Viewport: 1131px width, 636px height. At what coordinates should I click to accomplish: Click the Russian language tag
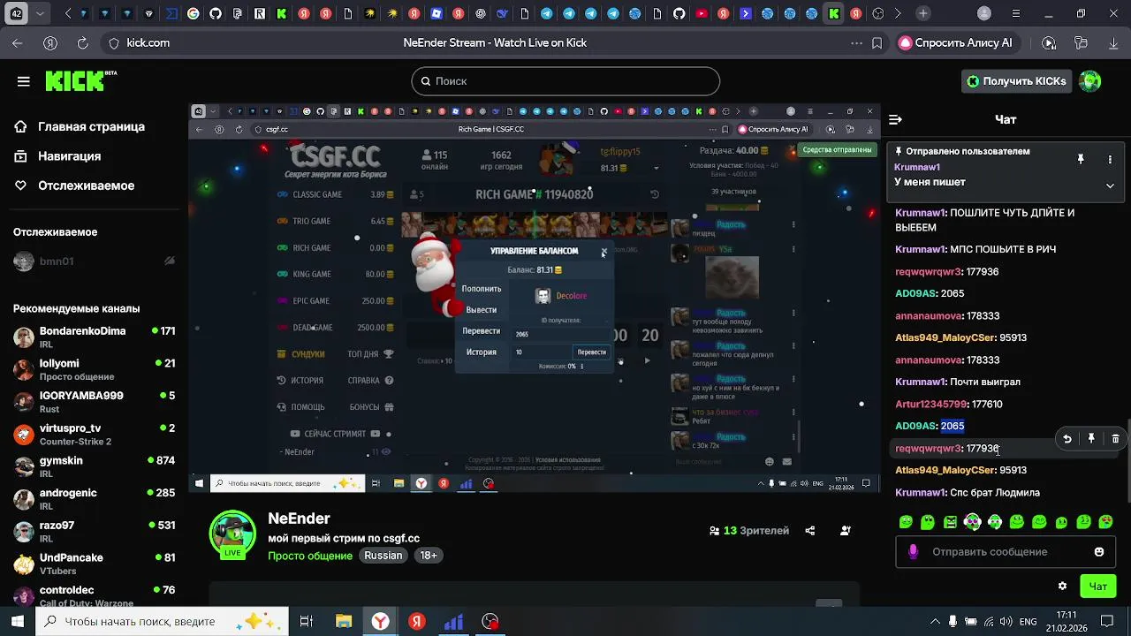(383, 556)
